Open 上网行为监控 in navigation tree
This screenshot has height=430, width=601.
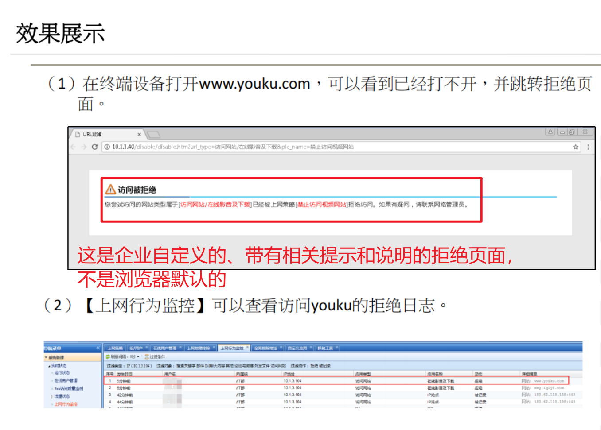pyautogui.click(x=66, y=404)
